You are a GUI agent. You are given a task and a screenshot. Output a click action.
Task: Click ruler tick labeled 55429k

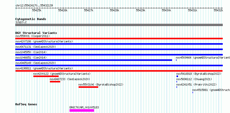(141, 10)
